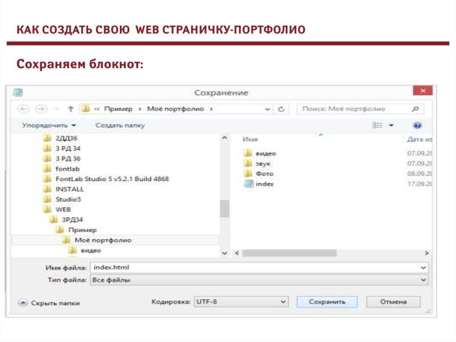Collapse folders with Скрыть папки
456x342 pixels.
(49, 303)
